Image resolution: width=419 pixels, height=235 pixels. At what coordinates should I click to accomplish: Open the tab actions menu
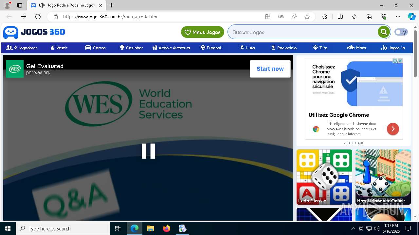[x=20, y=5]
